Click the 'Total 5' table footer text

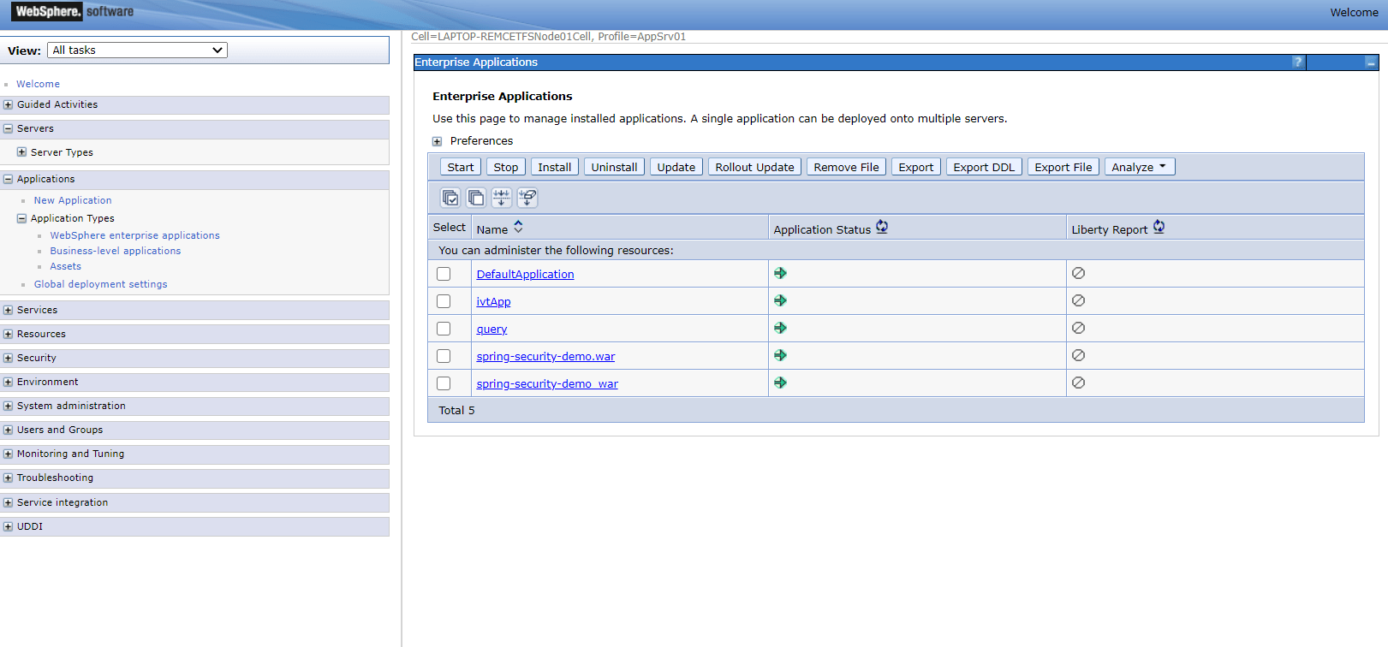456,410
